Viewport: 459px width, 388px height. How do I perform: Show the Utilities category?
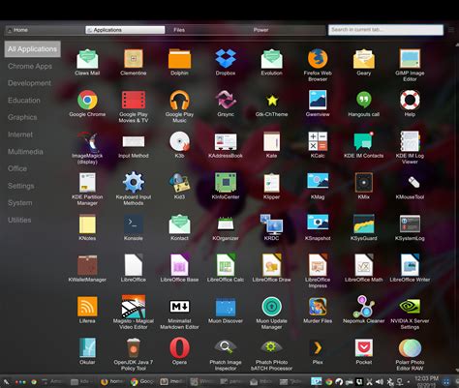(x=19, y=220)
